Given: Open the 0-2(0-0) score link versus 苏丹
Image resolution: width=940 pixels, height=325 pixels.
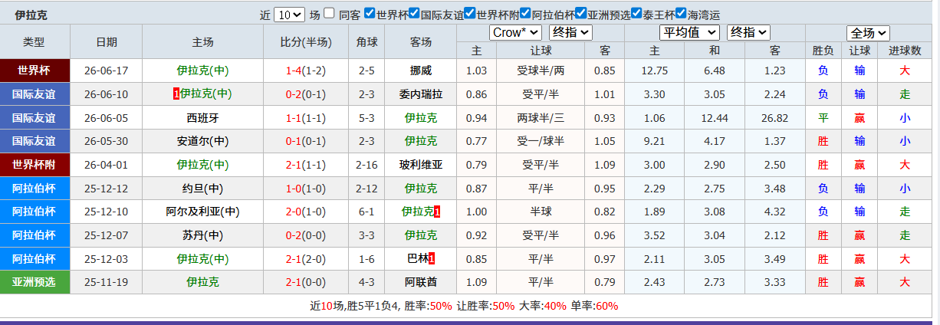Looking at the screenshot, I should [x=305, y=235].
